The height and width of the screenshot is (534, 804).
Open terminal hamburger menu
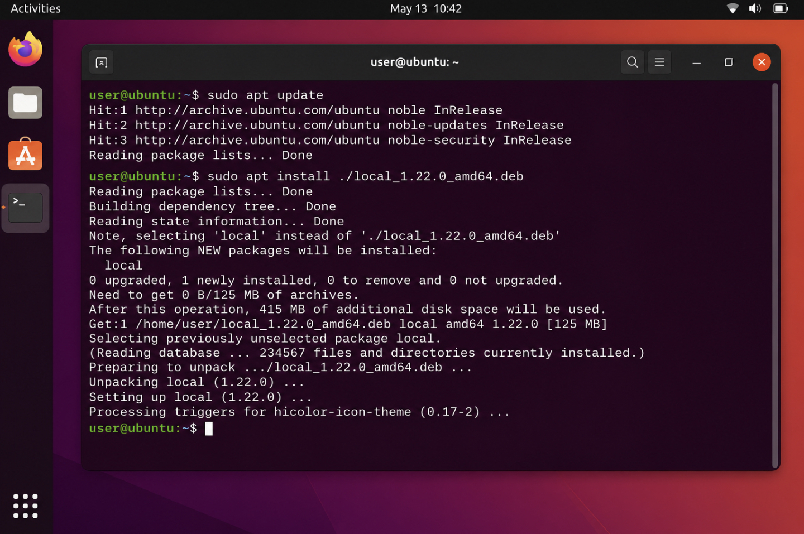pyautogui.click(x=659, y=62)
